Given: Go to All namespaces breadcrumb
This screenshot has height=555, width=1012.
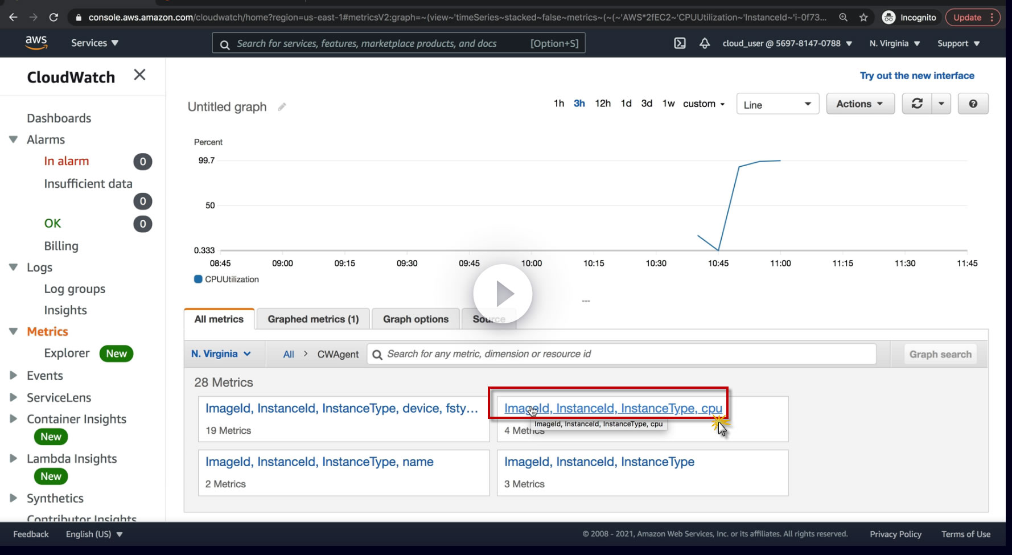Looking at the screenshot, I should point(289,354).
